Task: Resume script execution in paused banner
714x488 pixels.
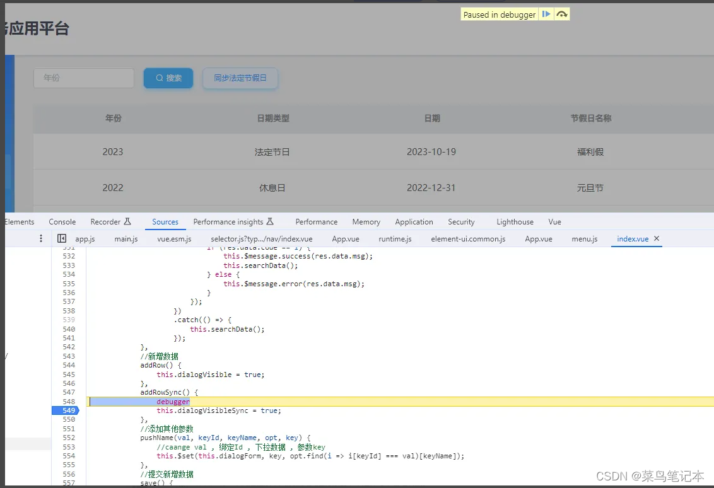Action: point(546,14)
